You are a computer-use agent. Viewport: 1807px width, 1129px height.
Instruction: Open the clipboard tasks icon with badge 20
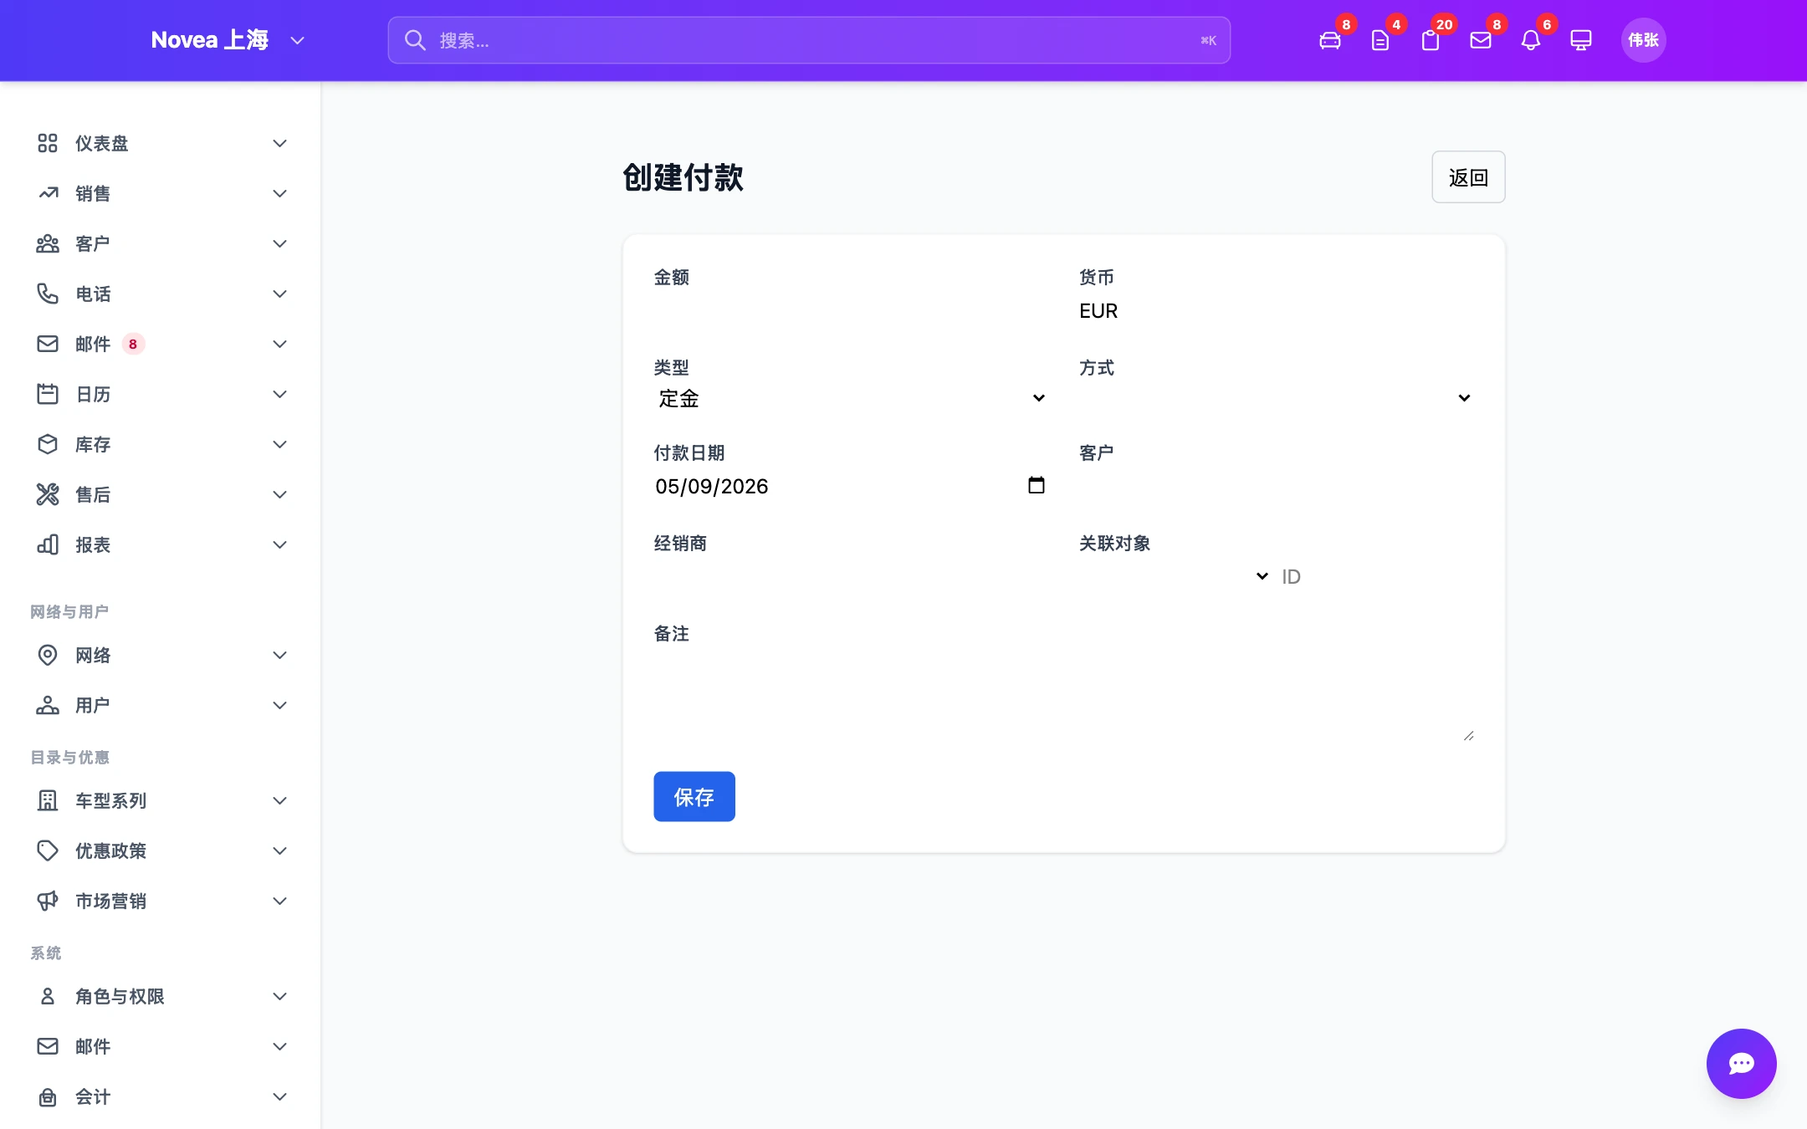click(x=1431, y=40)
